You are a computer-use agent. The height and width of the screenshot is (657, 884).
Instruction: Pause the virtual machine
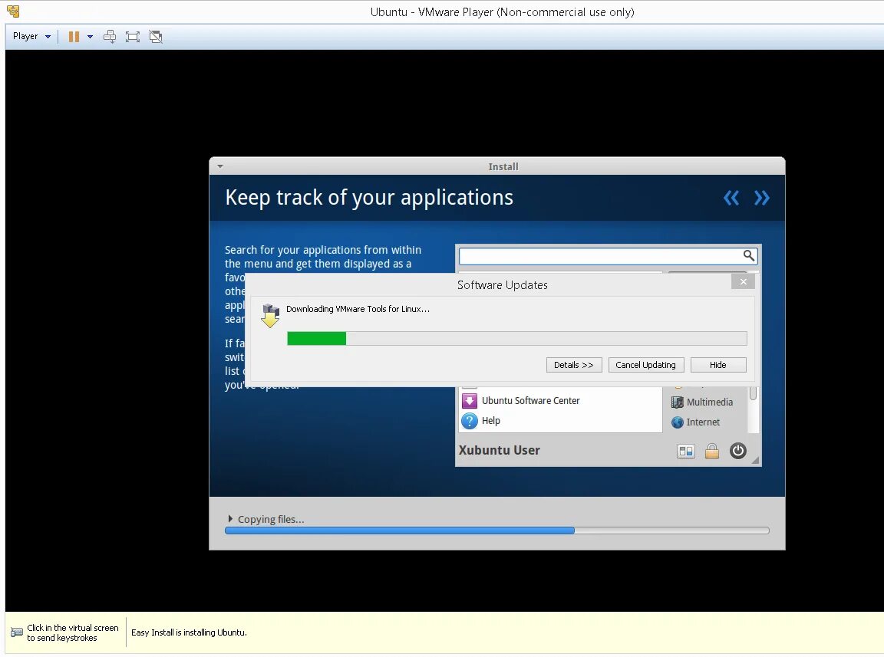[x=74, y=37]
